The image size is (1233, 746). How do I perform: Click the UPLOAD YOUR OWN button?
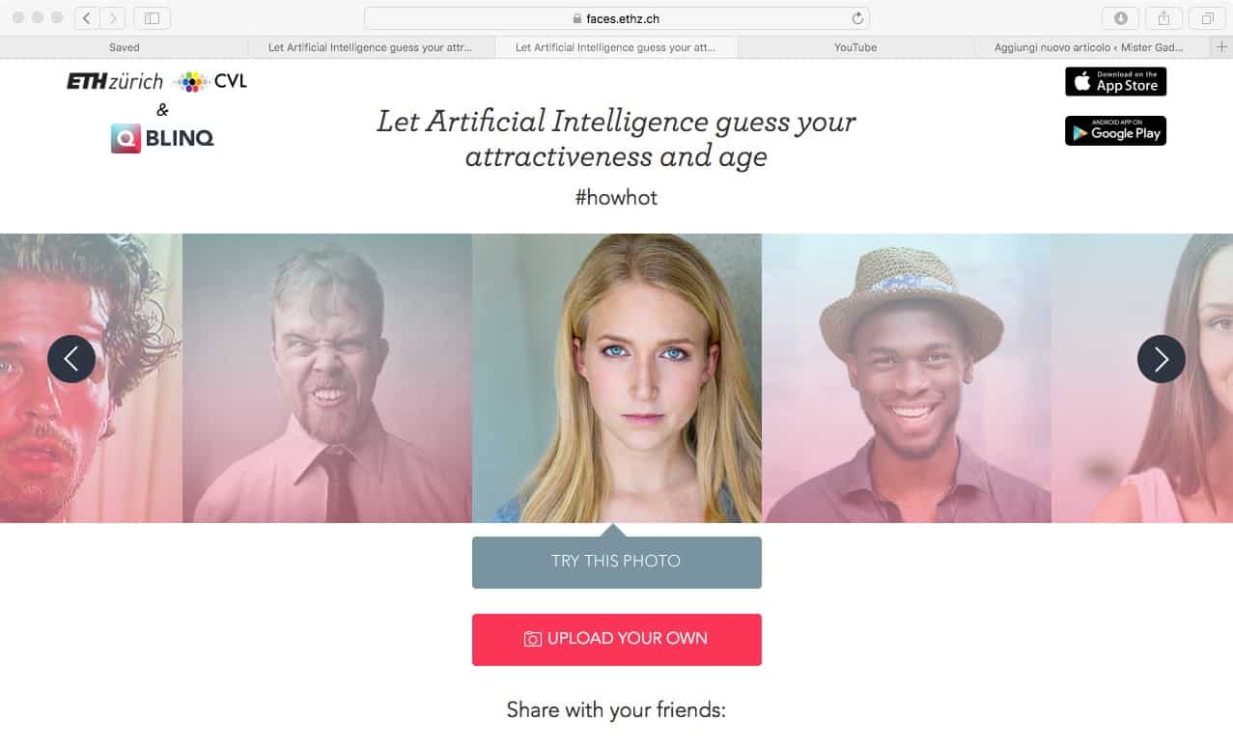point(617,639)
